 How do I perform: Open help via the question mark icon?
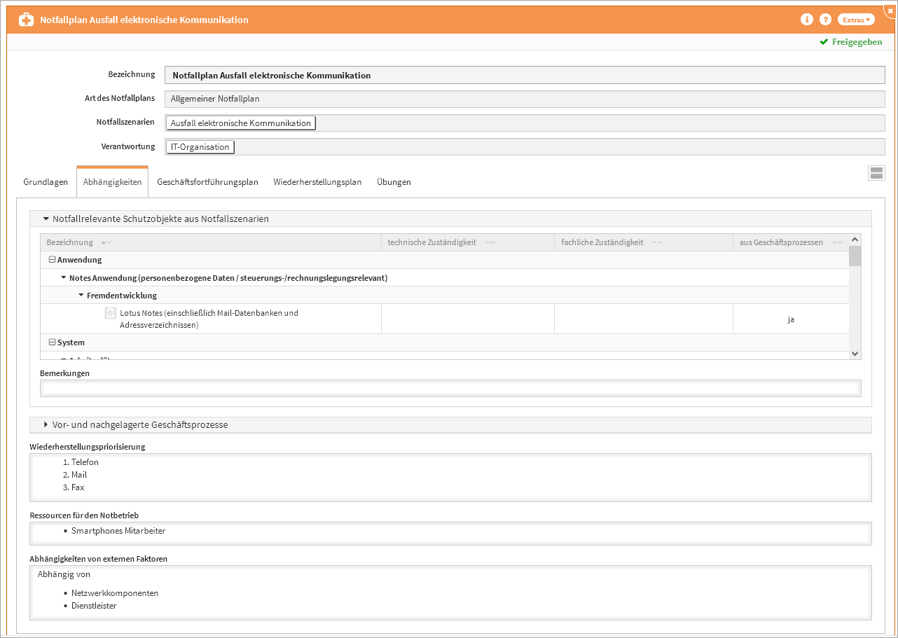(825, 20)
